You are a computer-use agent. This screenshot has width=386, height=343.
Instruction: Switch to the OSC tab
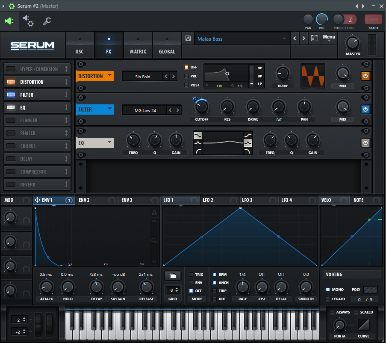[x=80, y=46]
